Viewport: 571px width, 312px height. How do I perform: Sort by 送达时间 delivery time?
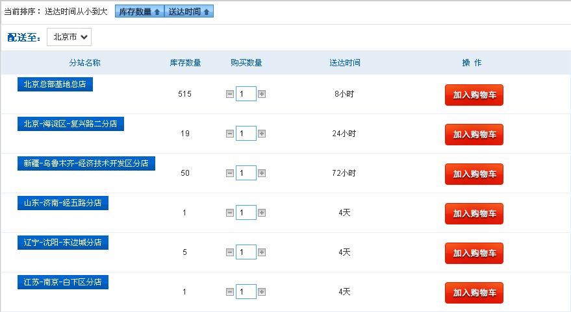coord(189,12)
